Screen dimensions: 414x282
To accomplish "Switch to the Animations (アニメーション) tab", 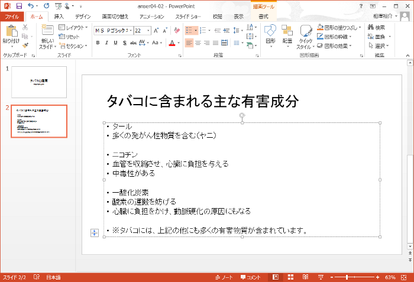I will point(152,17).
